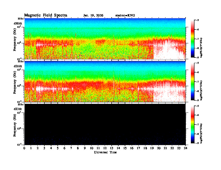Click the dD/dt spectrogram plot
Image resolution: width=221 pixels, height=170 pixels.
[105, 82]
